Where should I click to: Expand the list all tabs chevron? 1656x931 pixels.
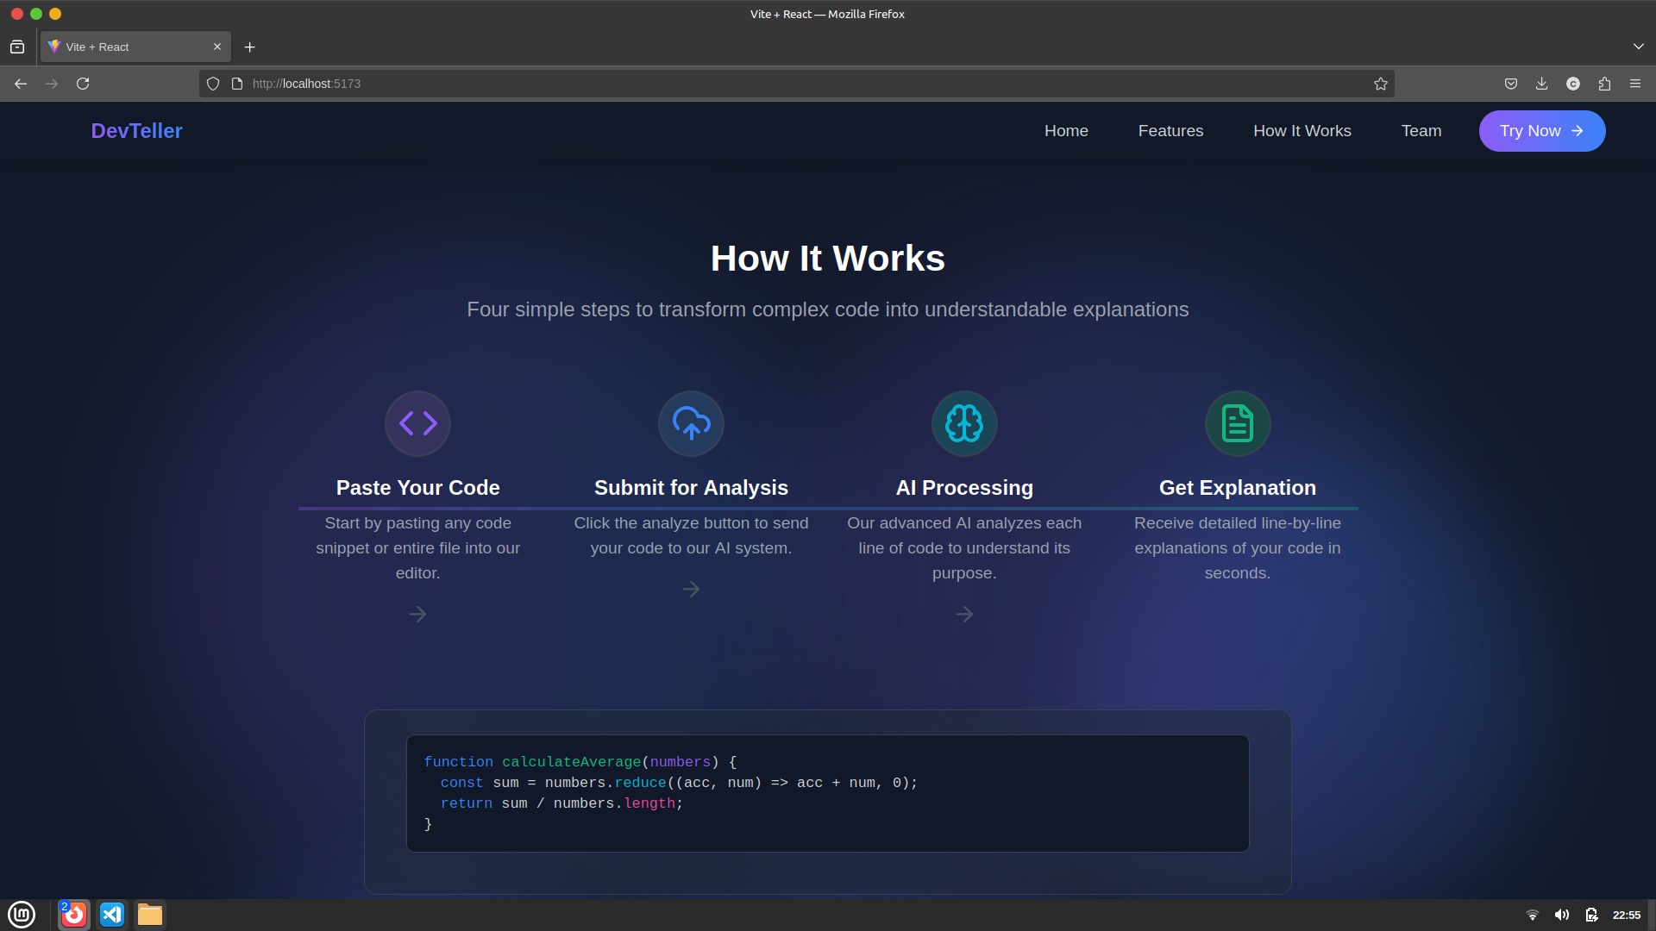pos(1638,47)
